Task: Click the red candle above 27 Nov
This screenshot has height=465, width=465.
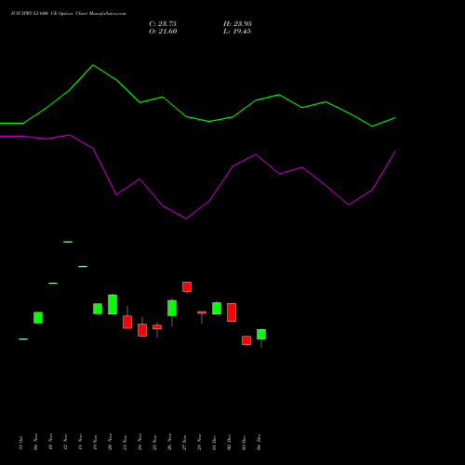Action: pyautogui.click(x=187, y=286)
